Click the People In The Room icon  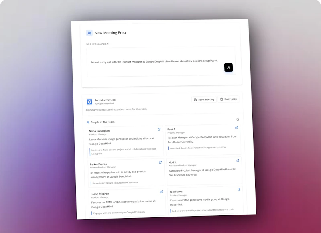click(88, 122)
